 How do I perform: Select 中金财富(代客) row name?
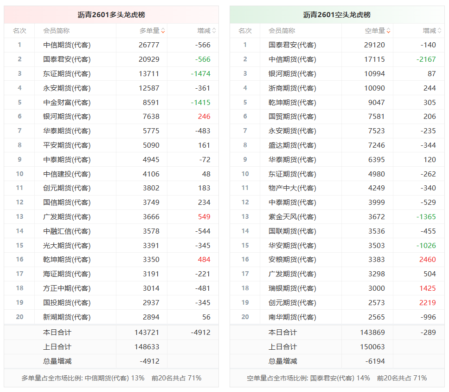click(67, 102)
